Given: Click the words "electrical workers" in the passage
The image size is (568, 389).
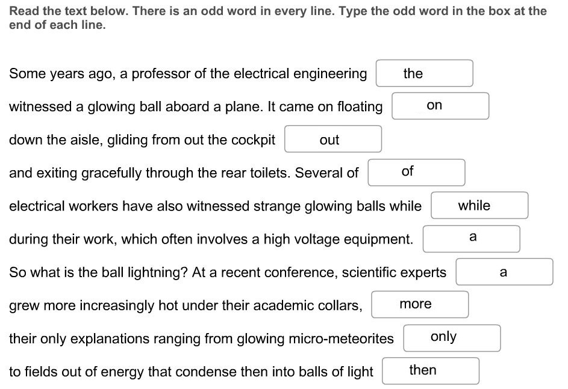Looking at the screenshot, I should [x=63, y=206].
